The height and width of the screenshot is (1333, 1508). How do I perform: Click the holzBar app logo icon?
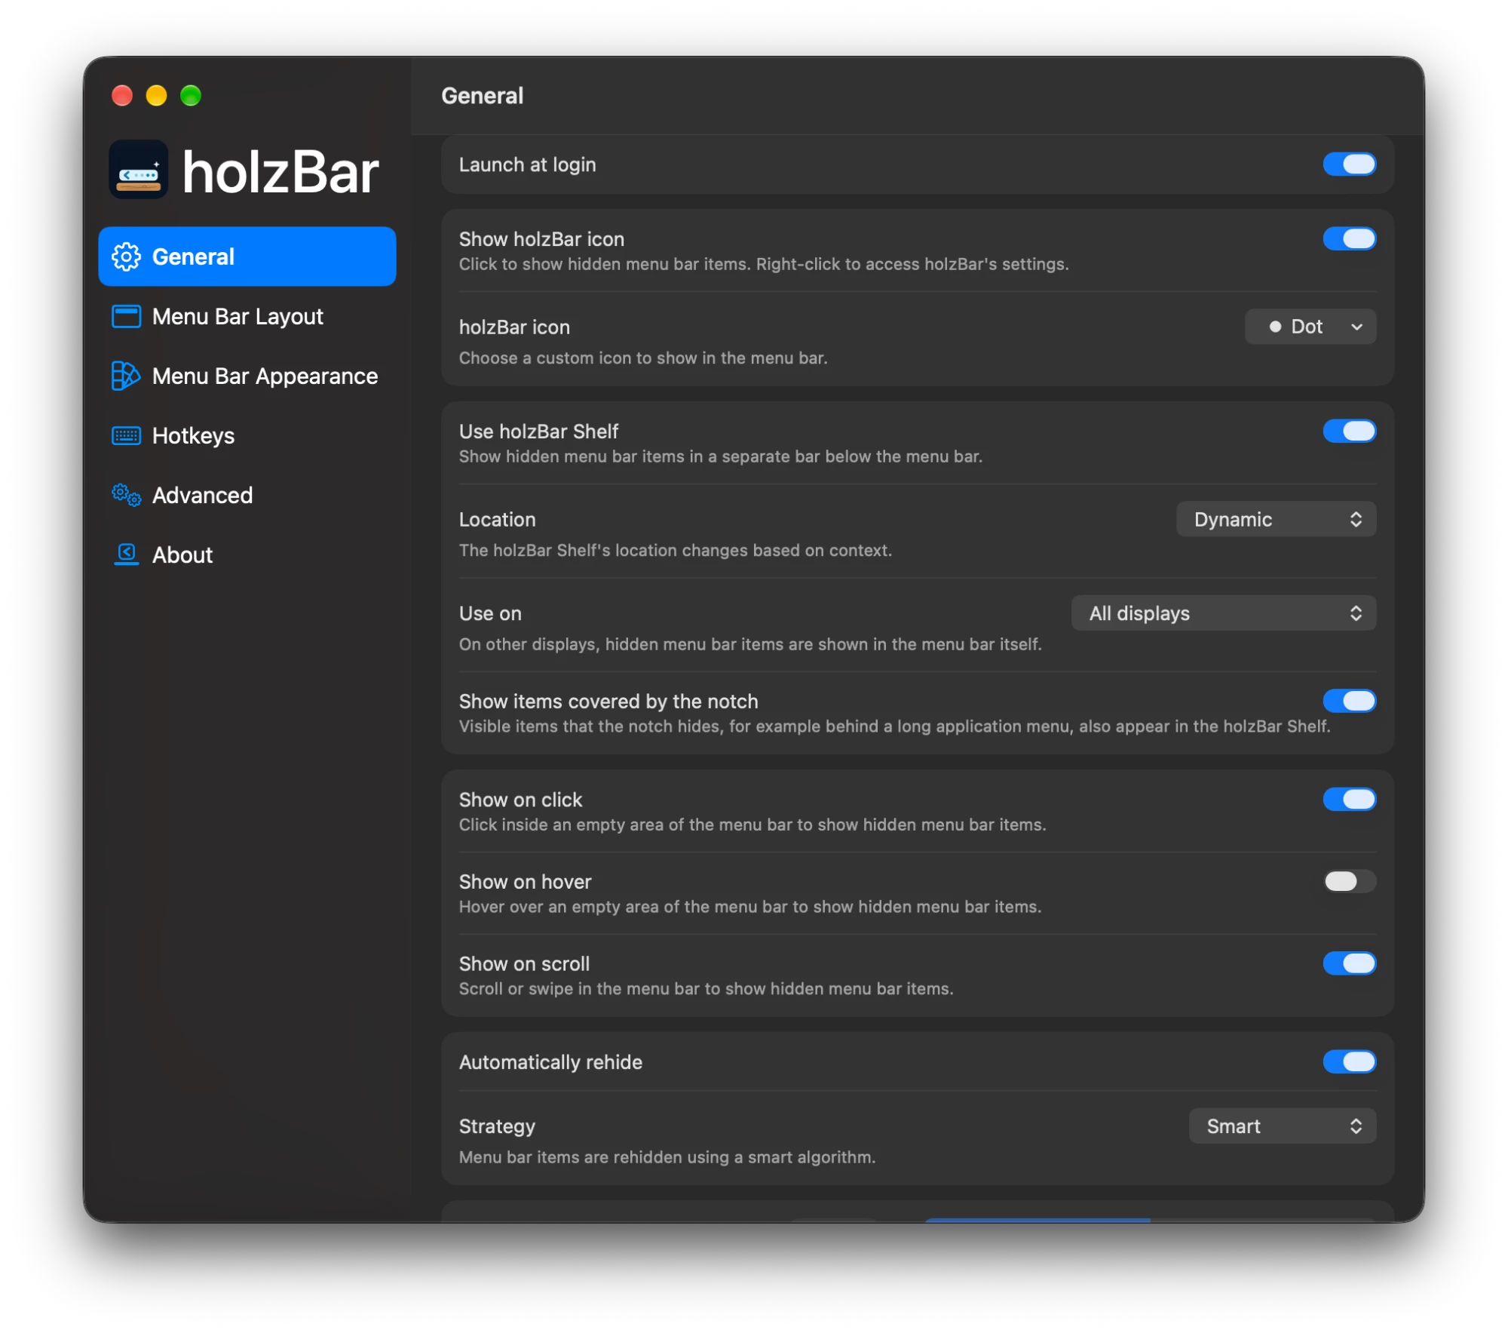point(138,170)
